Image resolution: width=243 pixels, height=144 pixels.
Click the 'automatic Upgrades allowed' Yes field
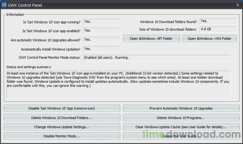pos(102,40)
